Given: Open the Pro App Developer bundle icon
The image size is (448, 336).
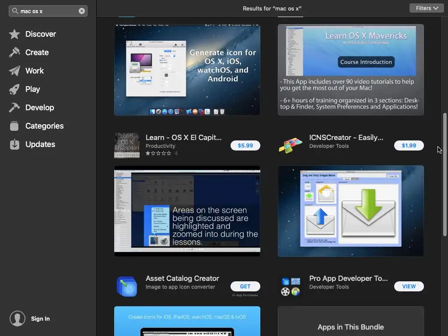Looking at the screenshot, I should (x=290, y=286).
